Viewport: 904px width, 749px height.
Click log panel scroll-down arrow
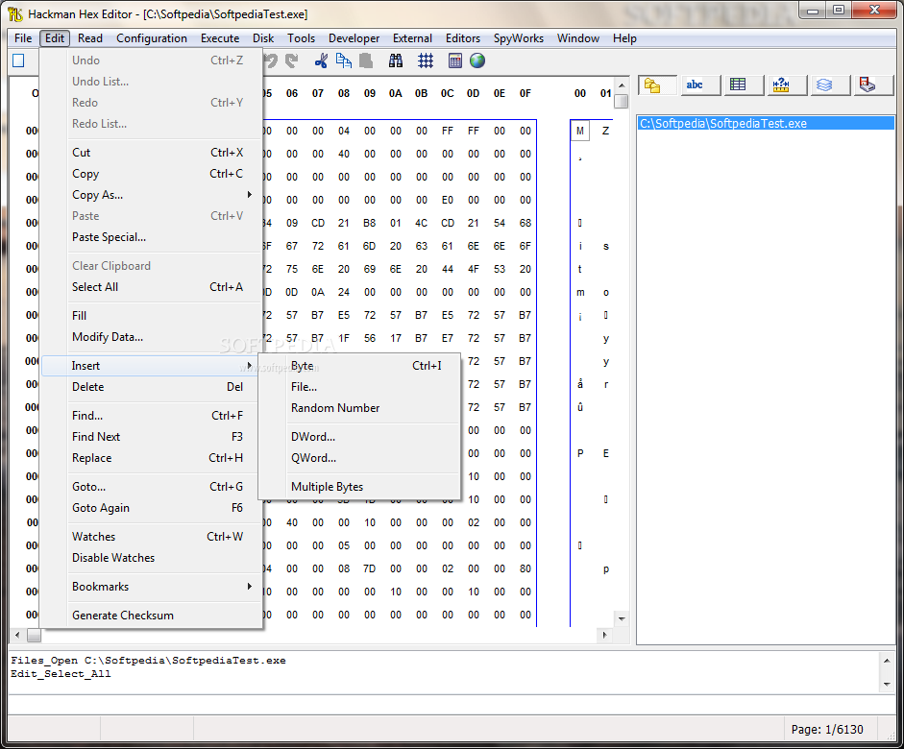click(887, 685)
